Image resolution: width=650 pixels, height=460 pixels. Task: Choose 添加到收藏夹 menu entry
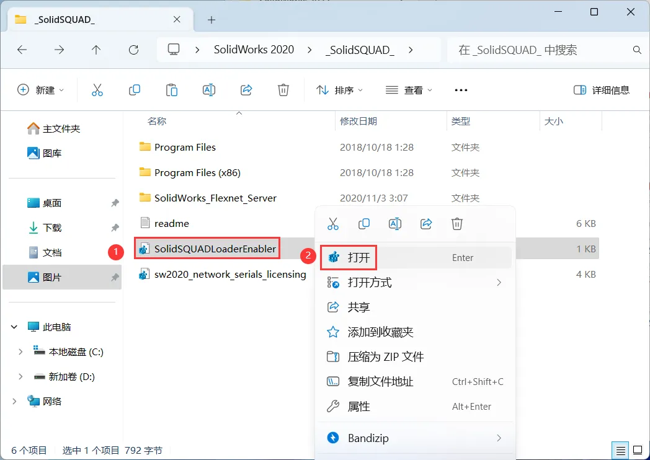click(416, 332)
